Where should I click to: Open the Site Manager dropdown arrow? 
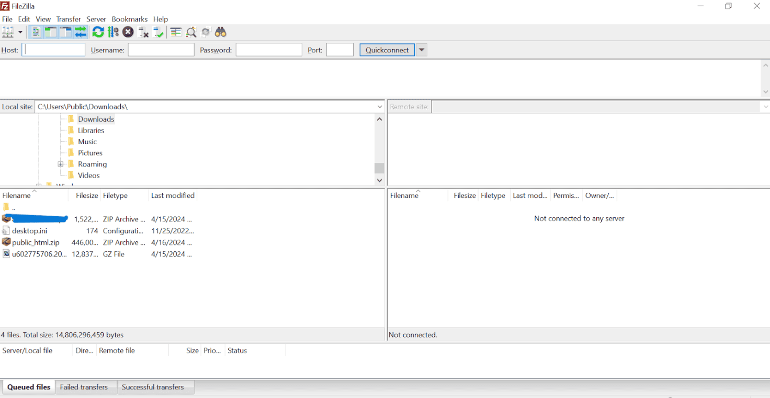[x=20, y=32]
